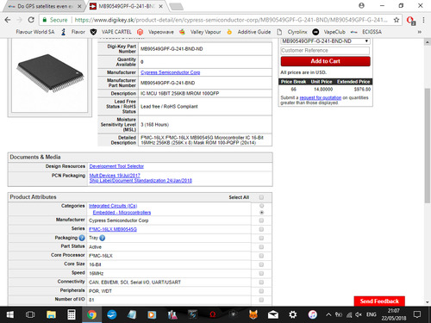Select the Embedded - Microcontrollers radio button
This screenshot has height=323, width=431.
[261, 213]
